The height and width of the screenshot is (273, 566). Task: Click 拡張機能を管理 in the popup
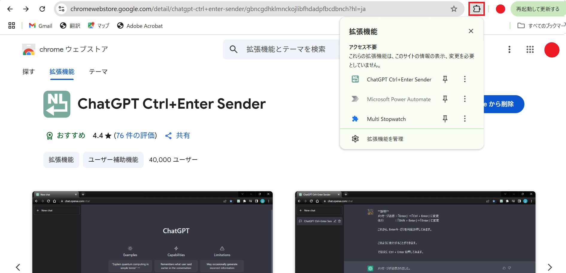tap(412, 139)
